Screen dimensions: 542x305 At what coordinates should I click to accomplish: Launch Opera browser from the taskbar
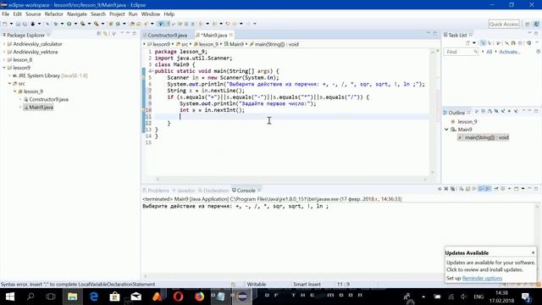[x=179, y=297]
